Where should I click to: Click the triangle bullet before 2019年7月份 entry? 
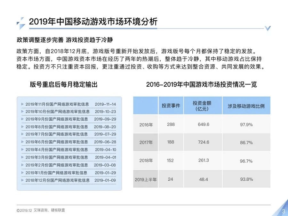22,134
